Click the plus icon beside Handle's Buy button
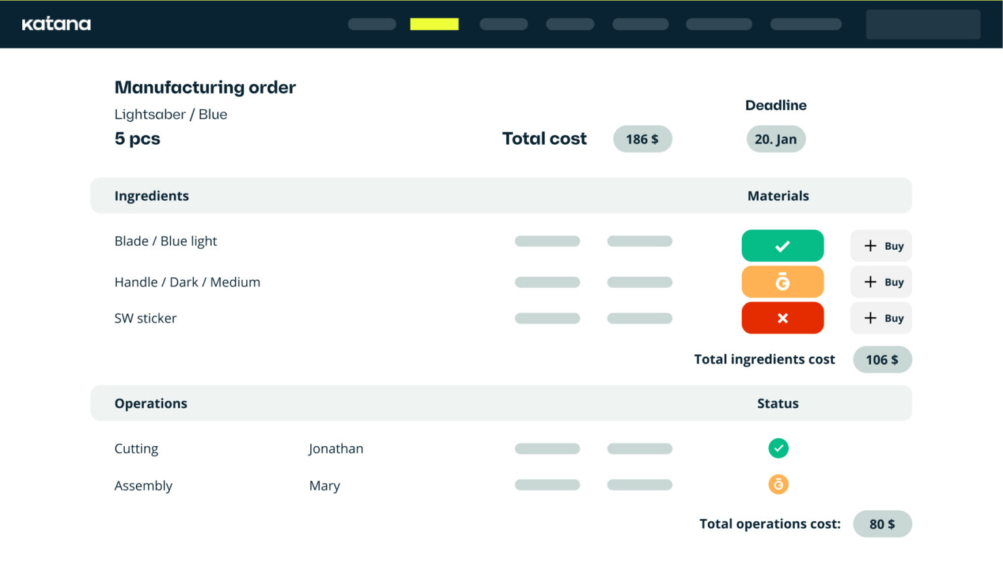The width and height of the screenshot is (1003, 563). (x=870, y=282)
